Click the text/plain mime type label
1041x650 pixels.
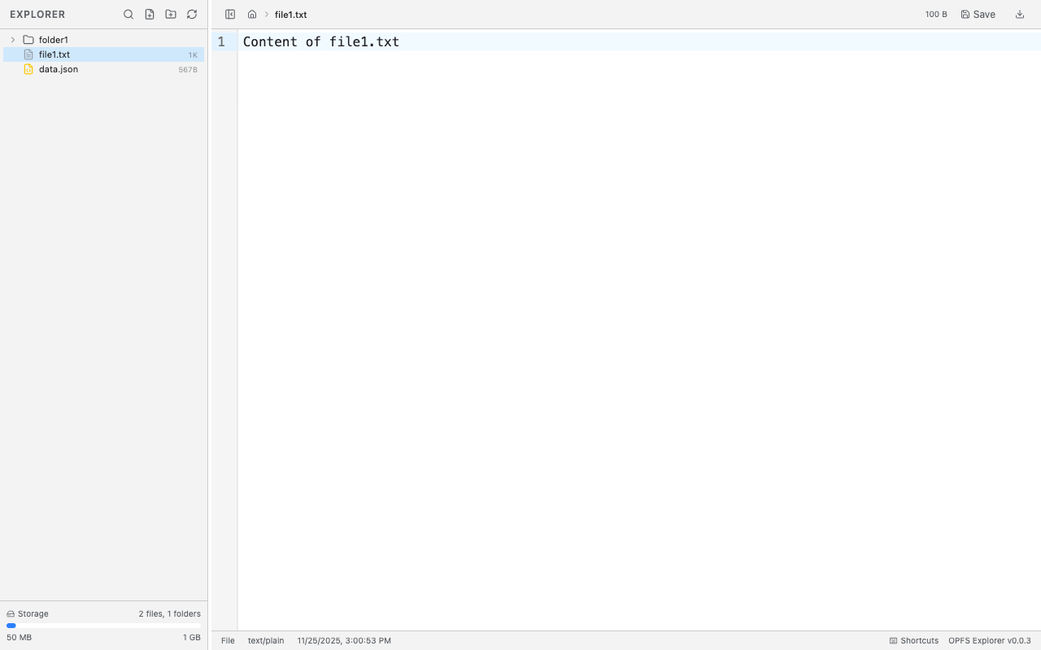pyautogui.click(x=266, y=640)
